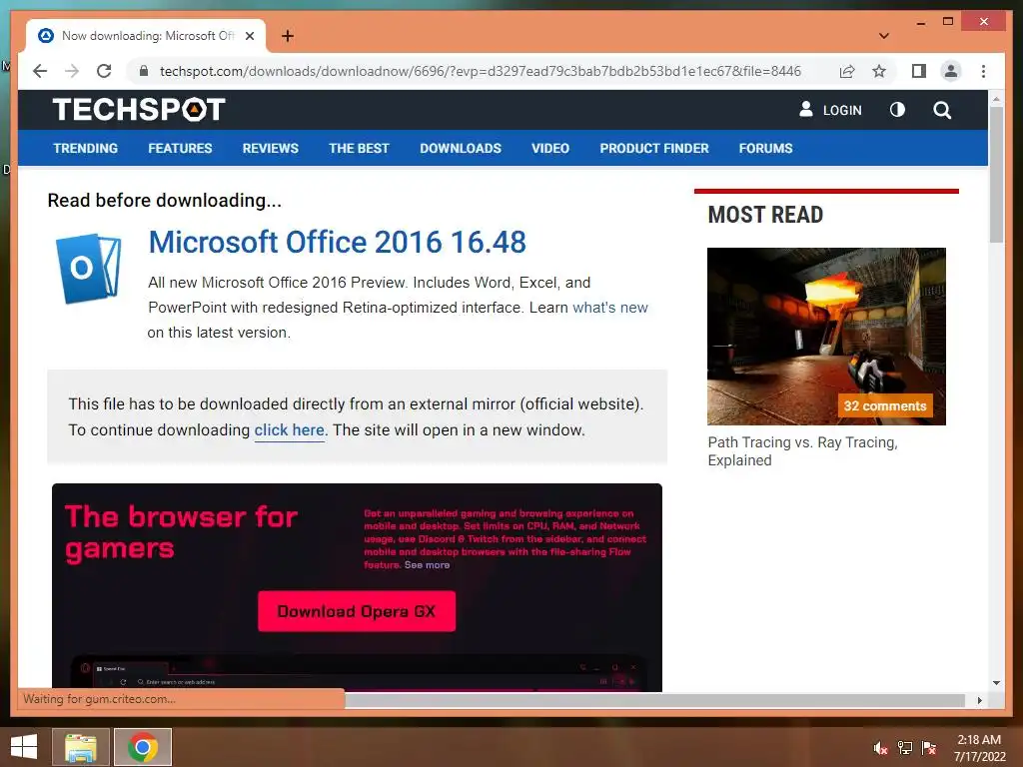Open Path Tracing vs. Ray Tracing headline

803,451
